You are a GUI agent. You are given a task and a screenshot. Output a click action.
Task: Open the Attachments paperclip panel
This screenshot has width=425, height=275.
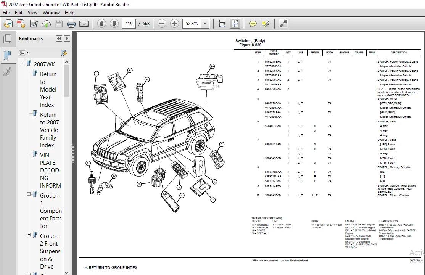7,72
